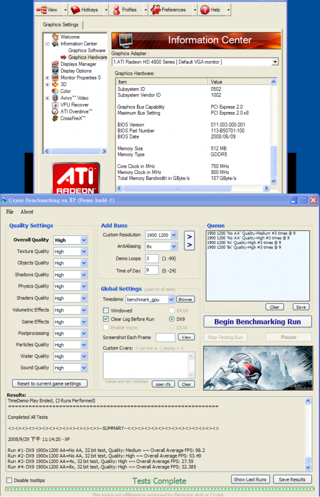Click the hardware list horizontal scrollbar right arrow
320x497 pixels.
[266, 188]
